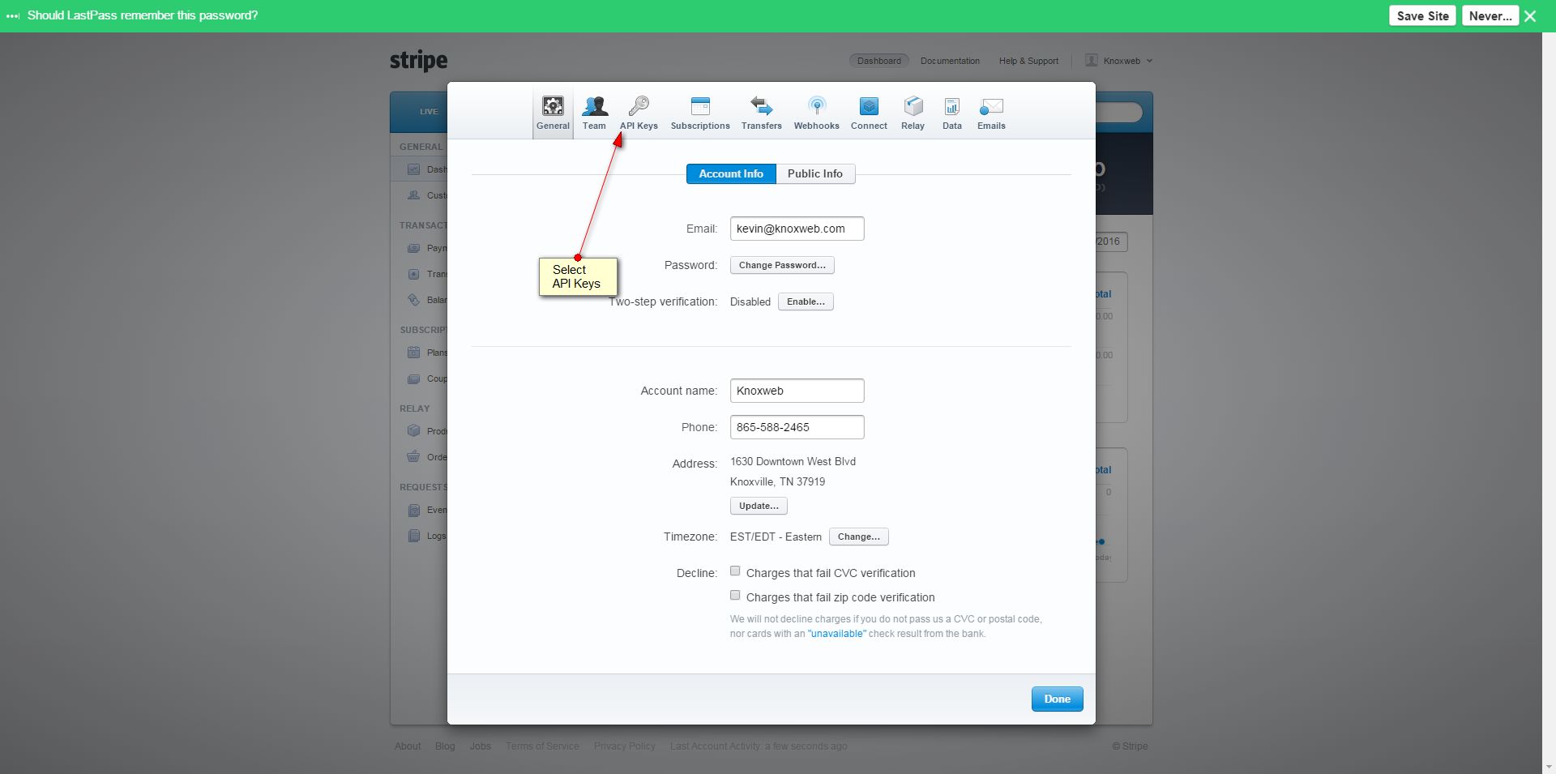
Task: Click the Change Password... button
Action: (x=782, y=265)
